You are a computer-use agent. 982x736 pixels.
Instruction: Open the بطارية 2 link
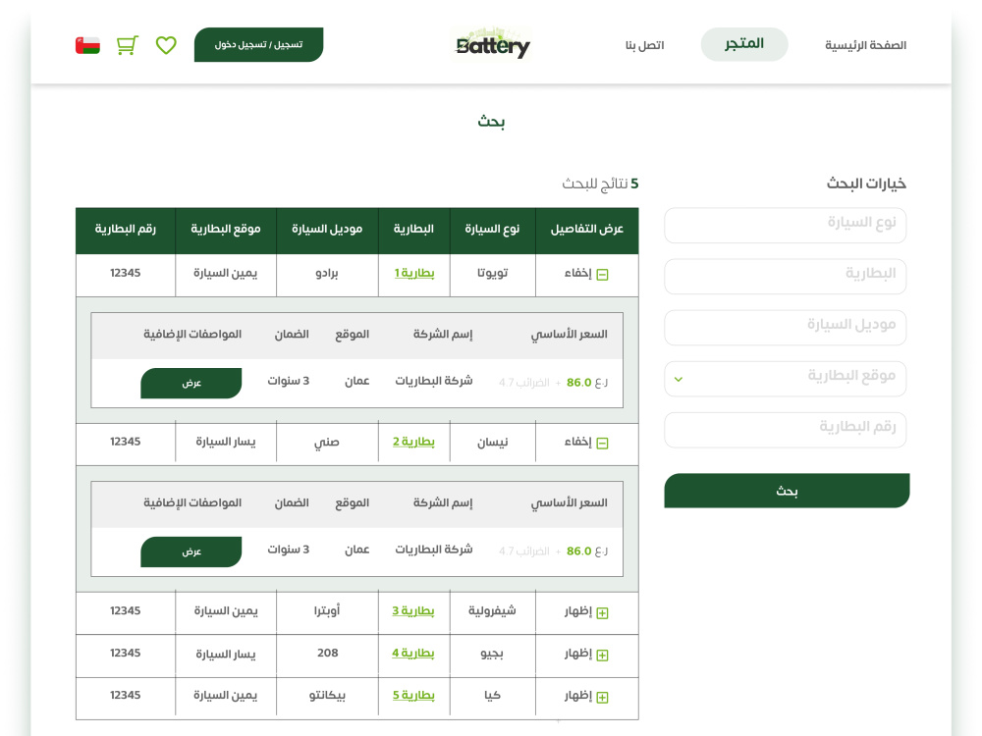414,442
